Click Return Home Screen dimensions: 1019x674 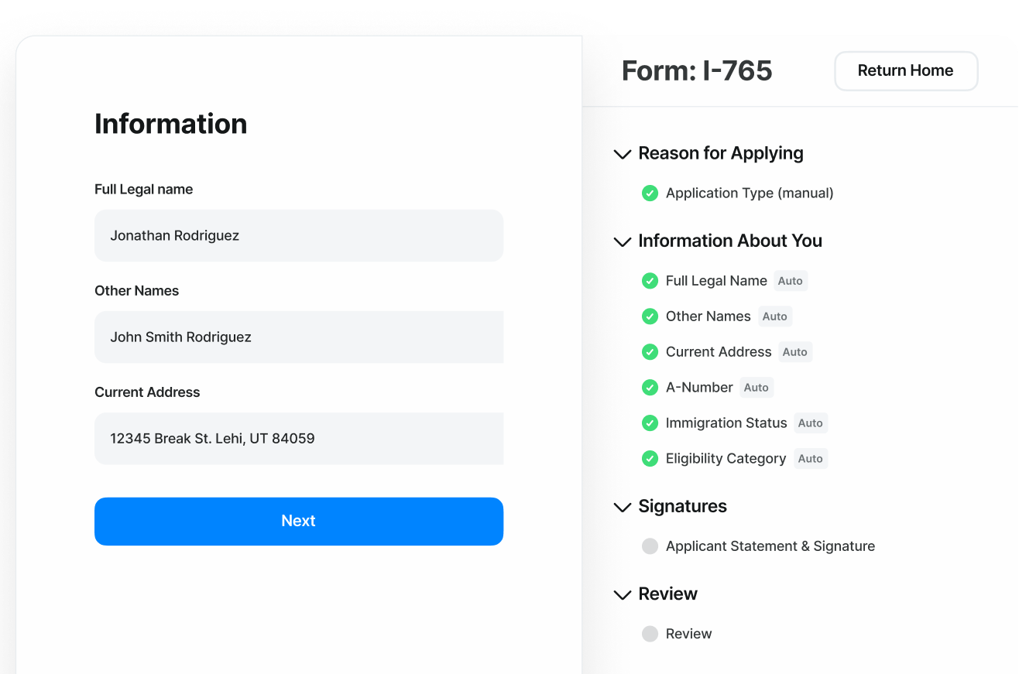(906, 70)
